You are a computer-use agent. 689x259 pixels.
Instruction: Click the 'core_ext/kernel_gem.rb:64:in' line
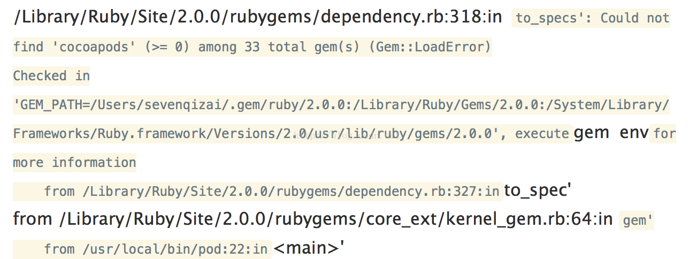pyautogui.click(x=313, y=219)
